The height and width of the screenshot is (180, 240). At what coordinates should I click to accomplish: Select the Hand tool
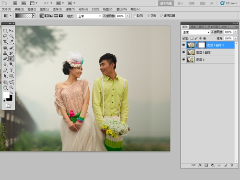[5, 87]
